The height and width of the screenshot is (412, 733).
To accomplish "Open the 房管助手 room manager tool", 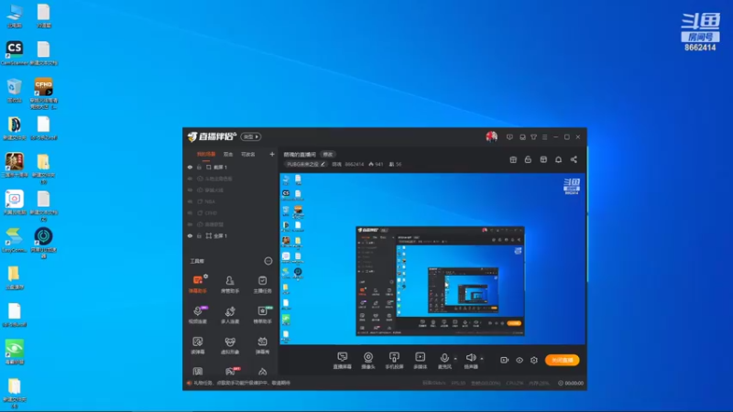I will point(230,284).
